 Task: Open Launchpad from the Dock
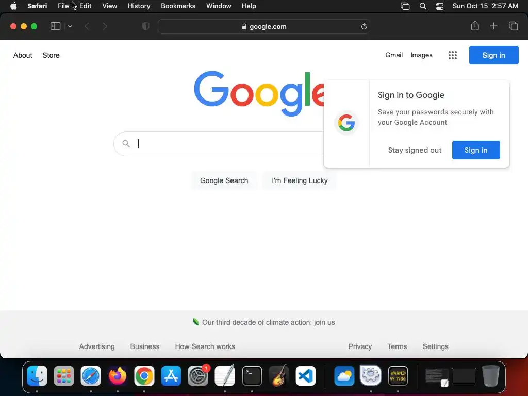pos(63,376)
